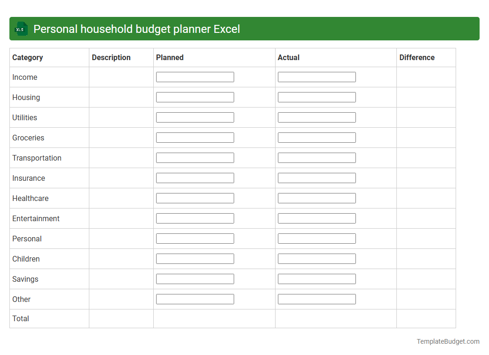Click the Insurance Actual input field

click(x=316, y=177)
